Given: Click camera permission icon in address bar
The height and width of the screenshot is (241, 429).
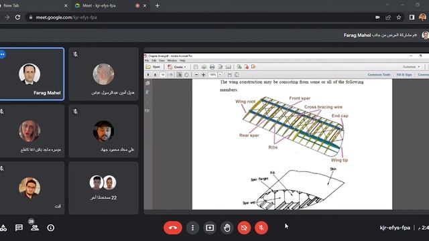Looking at the screenshot, I should pos(377,17).
